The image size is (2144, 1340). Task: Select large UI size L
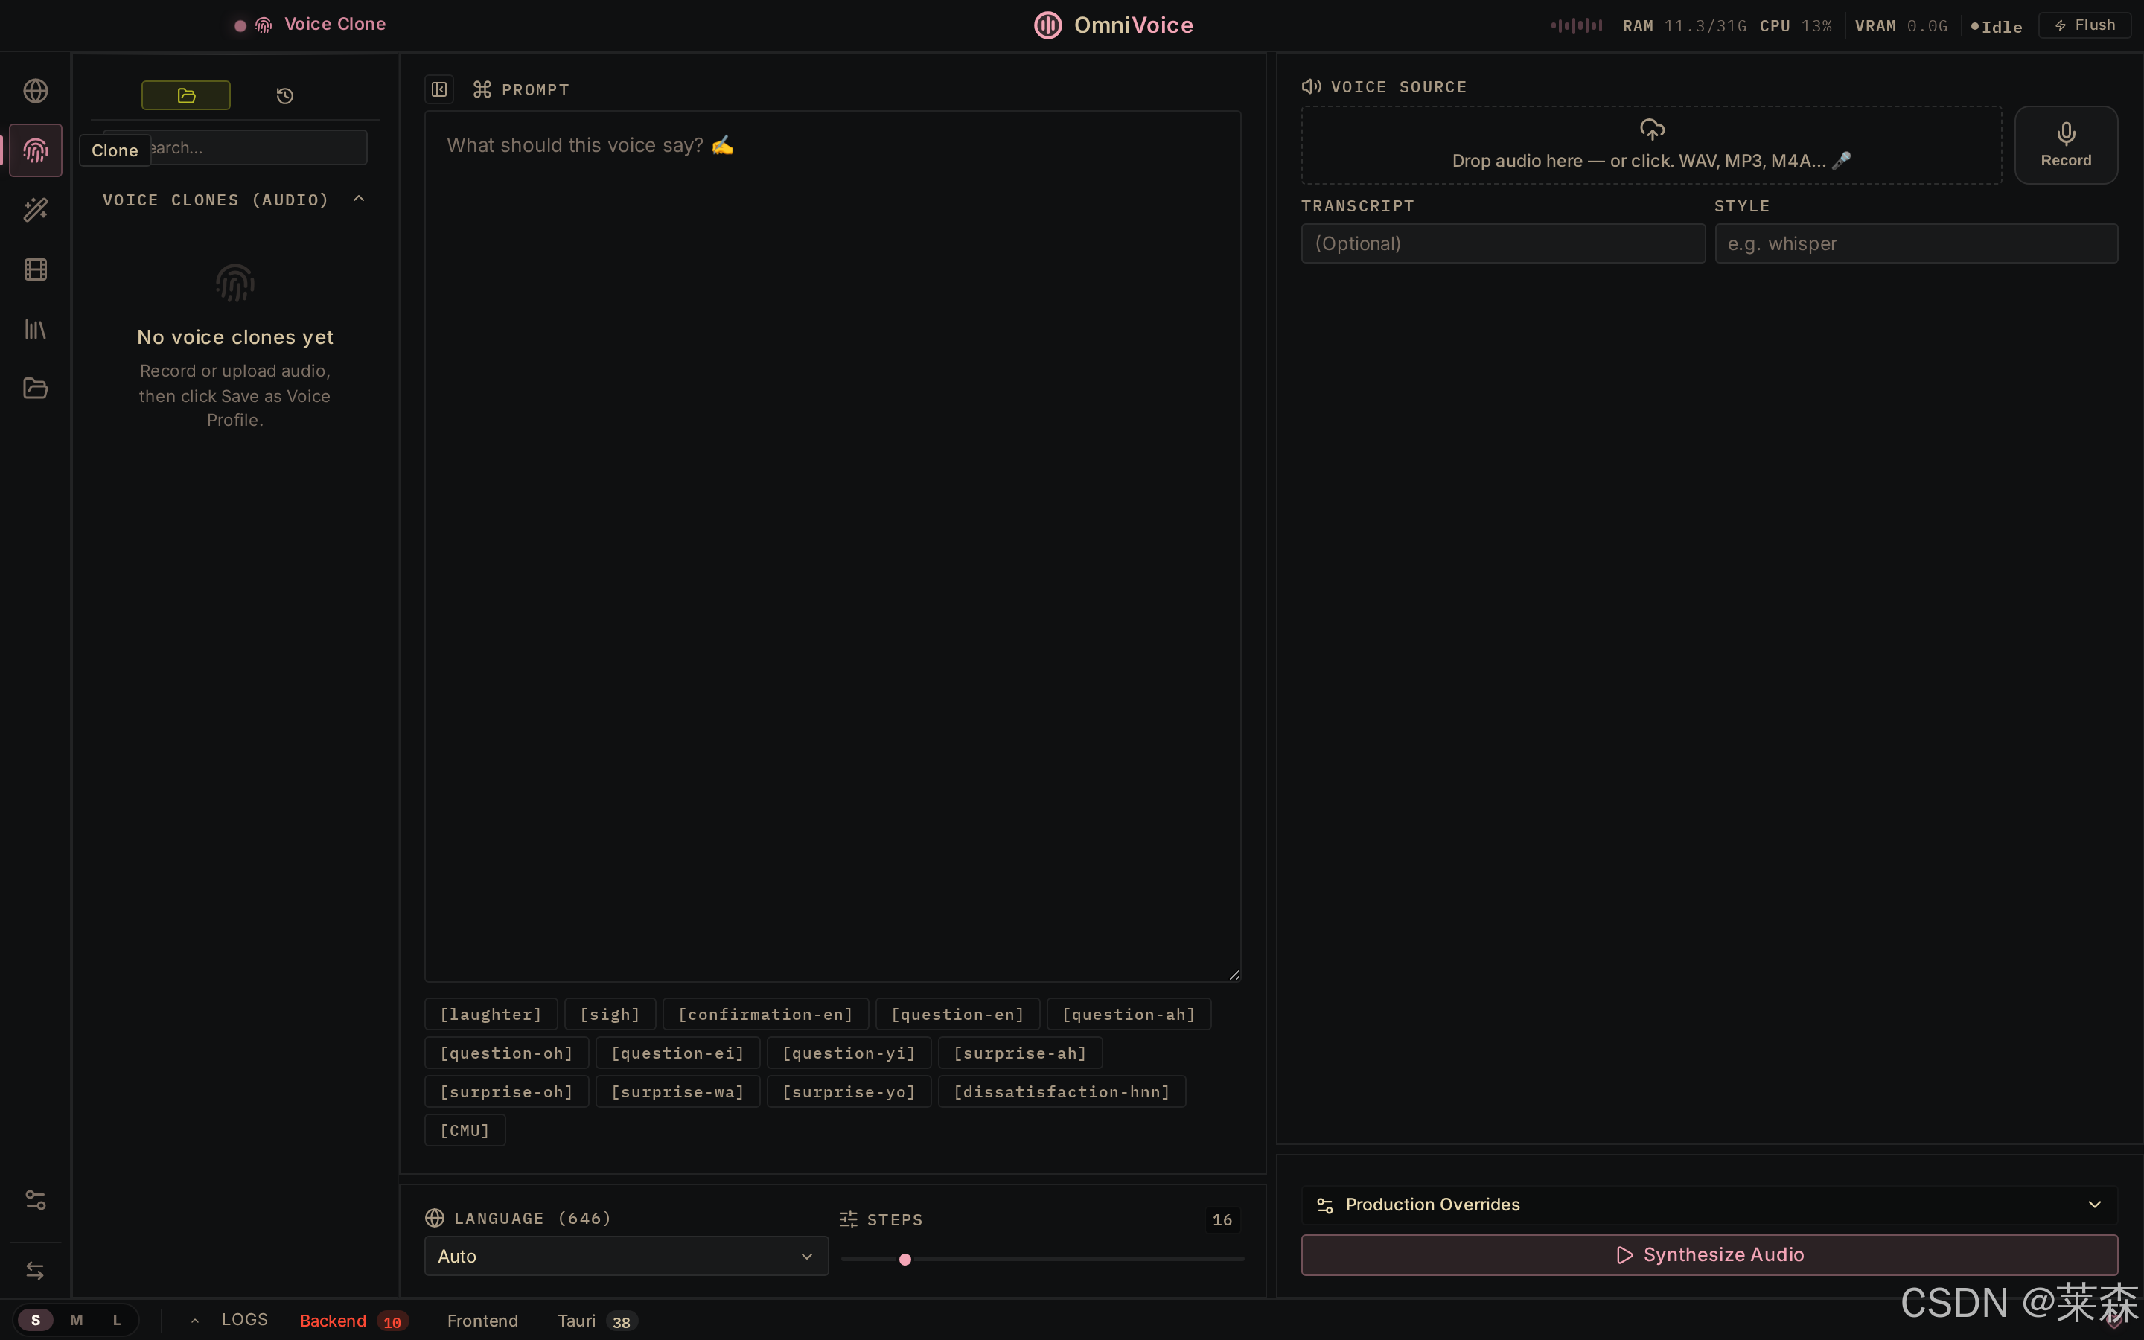(117, 1321)
